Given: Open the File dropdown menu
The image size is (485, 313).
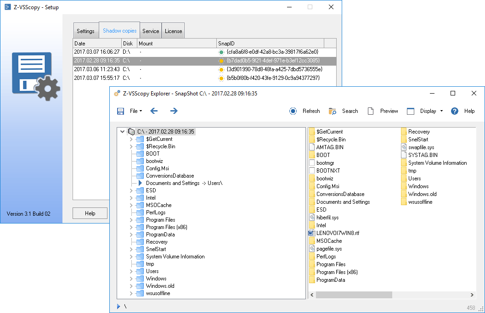Looking at the screenshot, I should 136,111.
